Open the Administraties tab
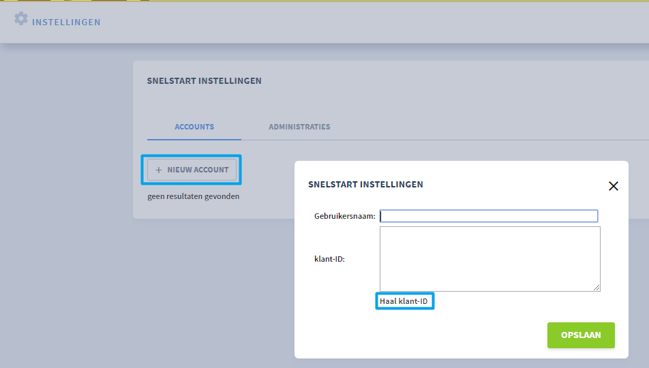This screenshot has height=368, width=649. pyautogui.click(x=299, y=127)
